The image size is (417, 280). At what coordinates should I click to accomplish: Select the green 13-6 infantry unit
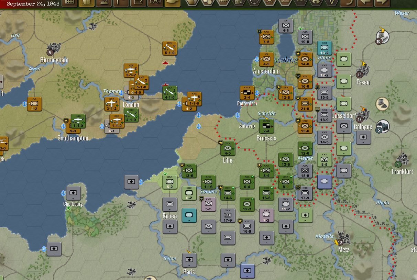[x=189, y=171]
